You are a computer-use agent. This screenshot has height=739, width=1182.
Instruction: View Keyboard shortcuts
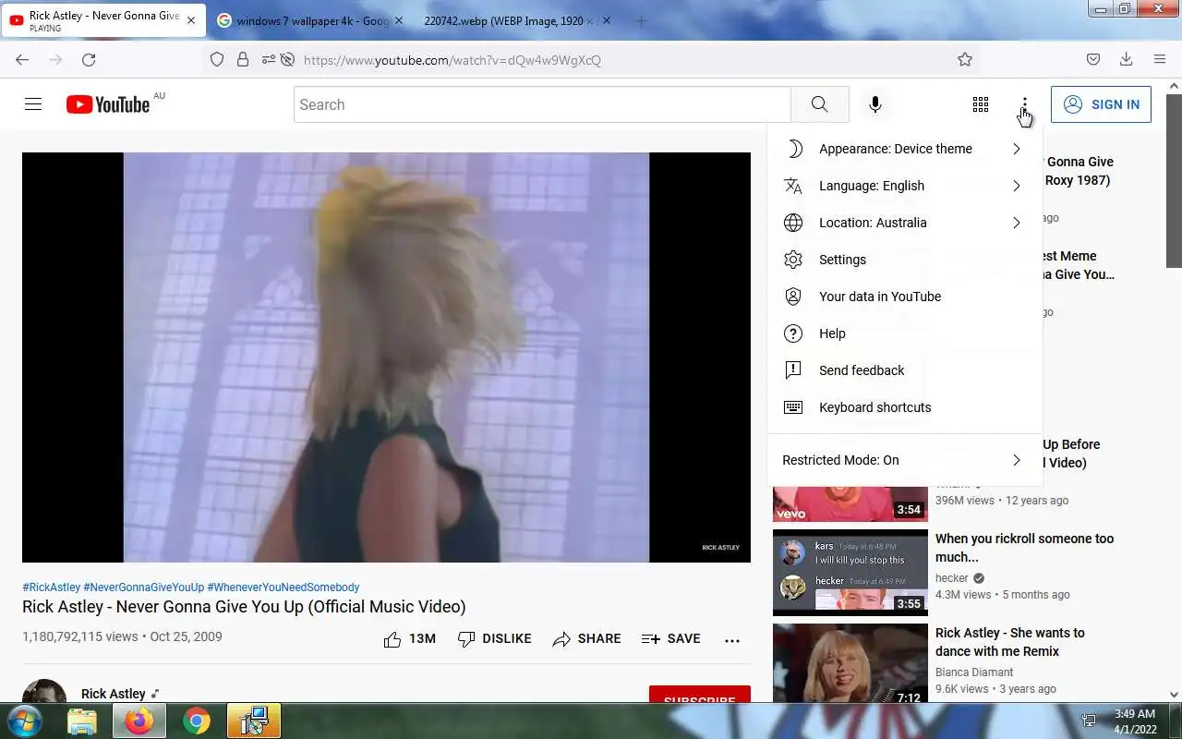tap(905, 407)
